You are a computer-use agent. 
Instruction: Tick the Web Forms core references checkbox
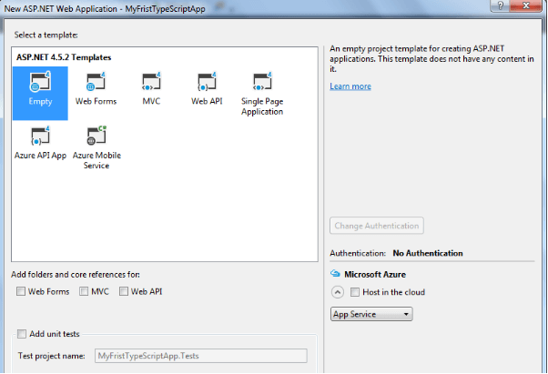coord(21,291)
